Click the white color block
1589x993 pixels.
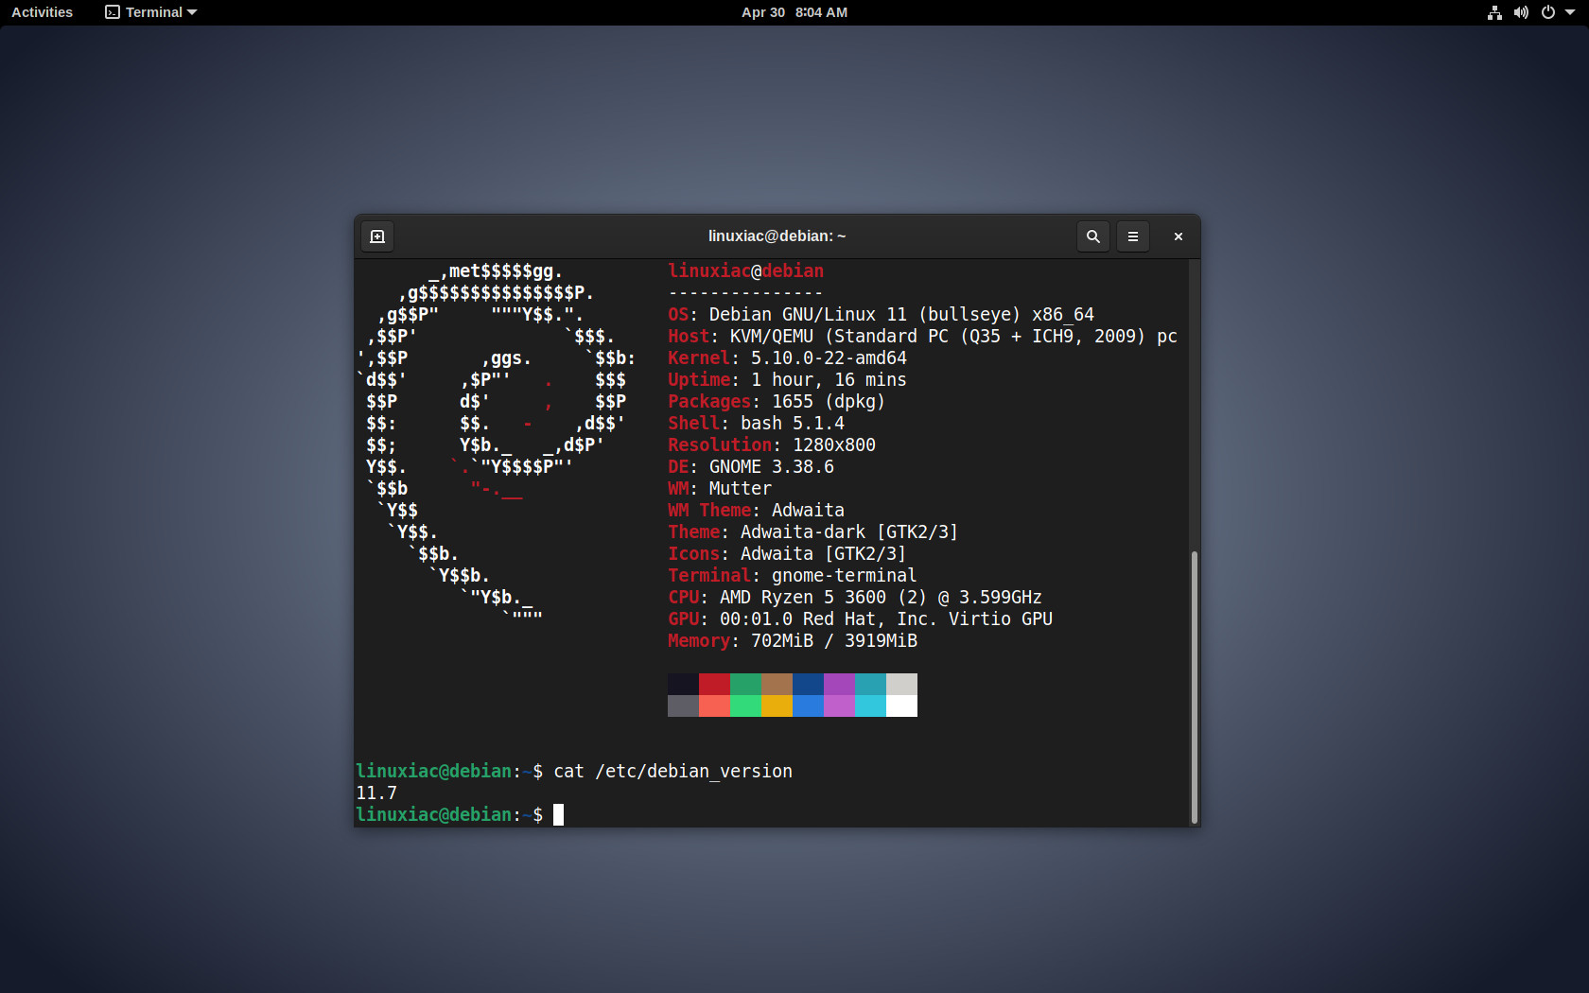pyautogui.click(x=901, y=706)
